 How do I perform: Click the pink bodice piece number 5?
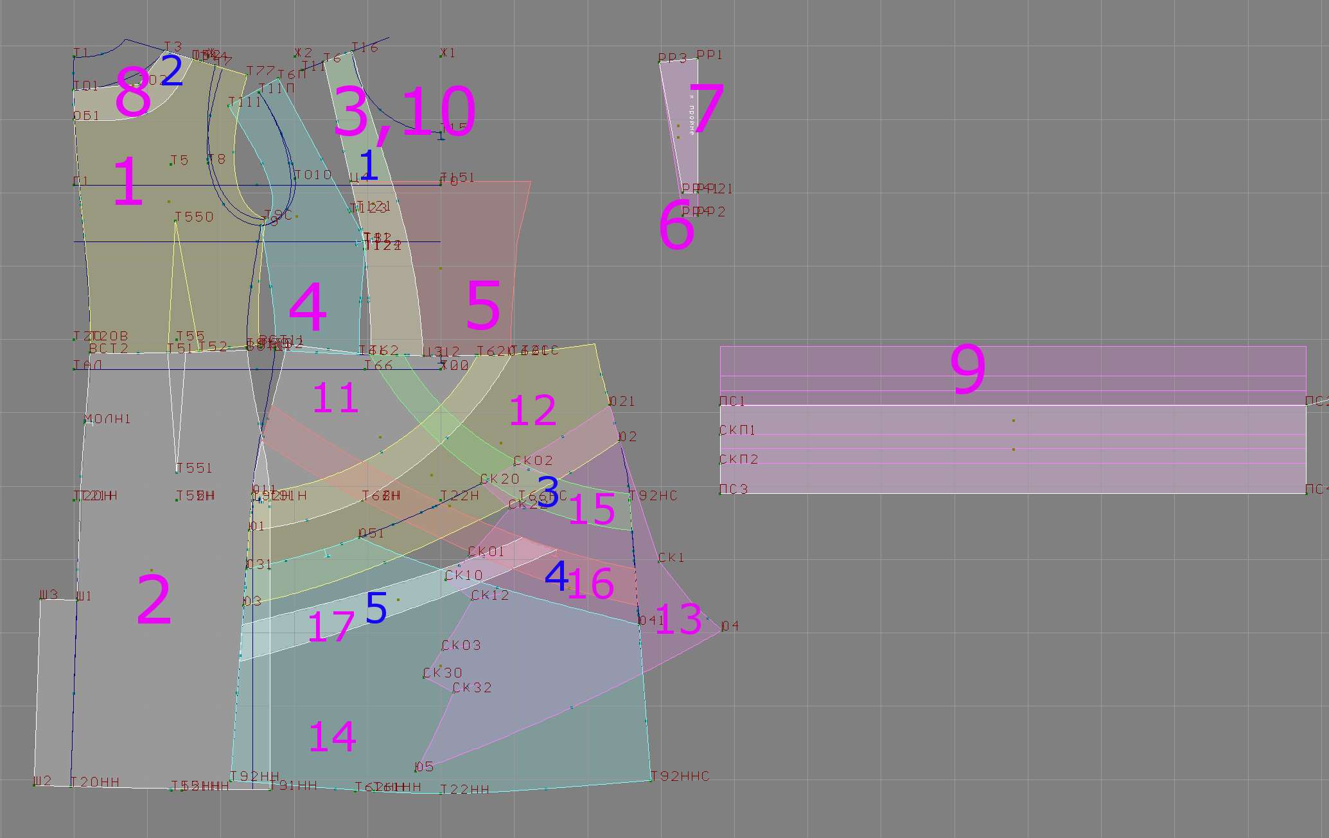(482, 306)
